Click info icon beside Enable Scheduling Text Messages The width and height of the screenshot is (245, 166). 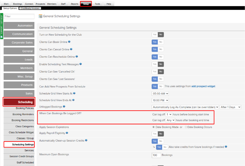pos(81,64)
